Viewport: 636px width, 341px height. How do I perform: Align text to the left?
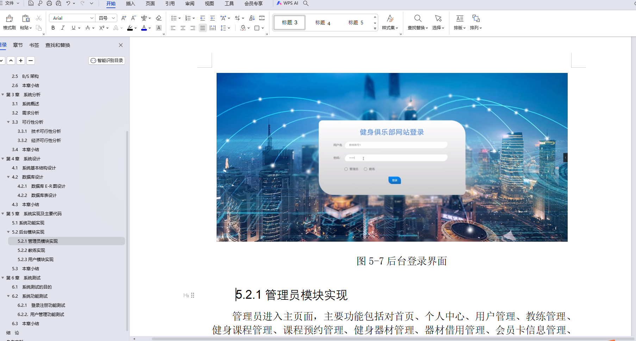tap(173, 28)
